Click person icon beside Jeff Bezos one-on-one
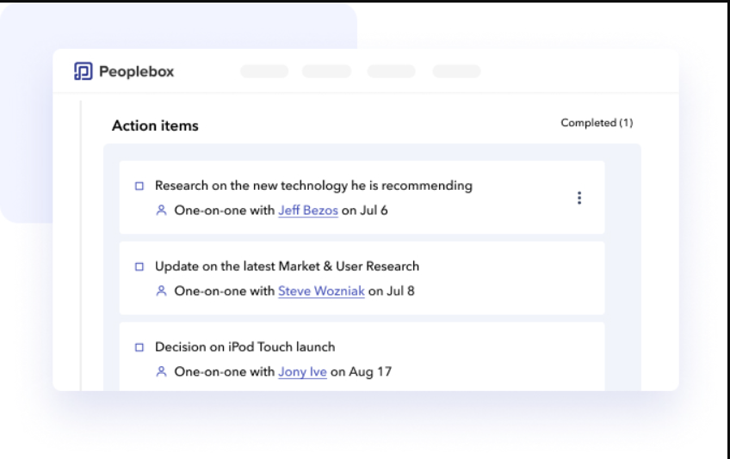Screen dimensions: 730x459 point(161,210)
